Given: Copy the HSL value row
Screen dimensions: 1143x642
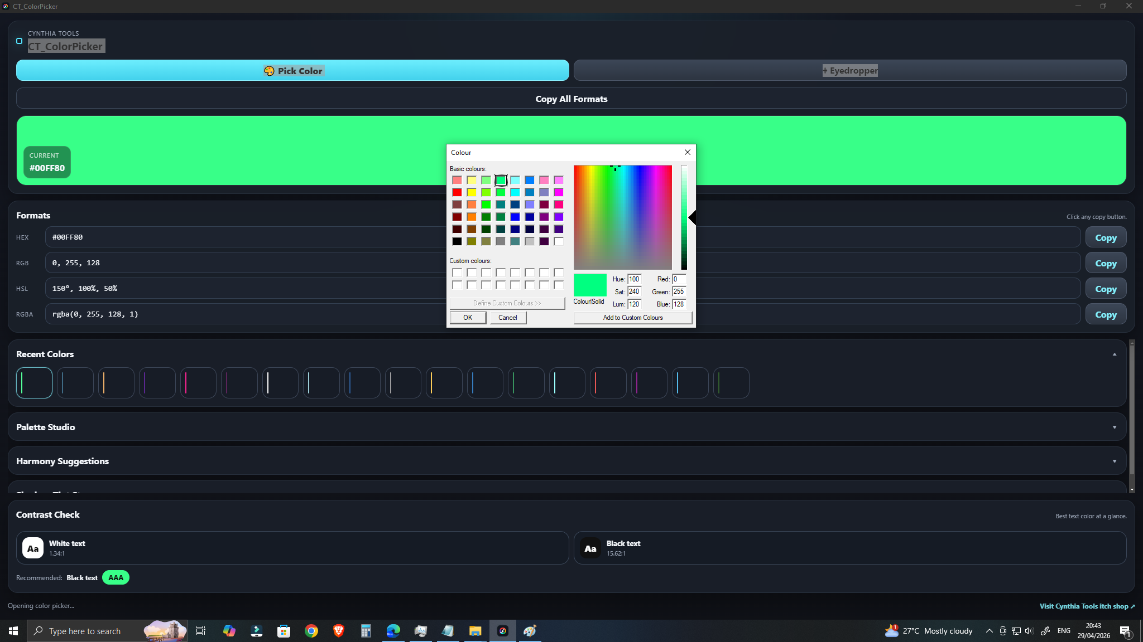Looking at the screenshot, I should [1106, 289].
